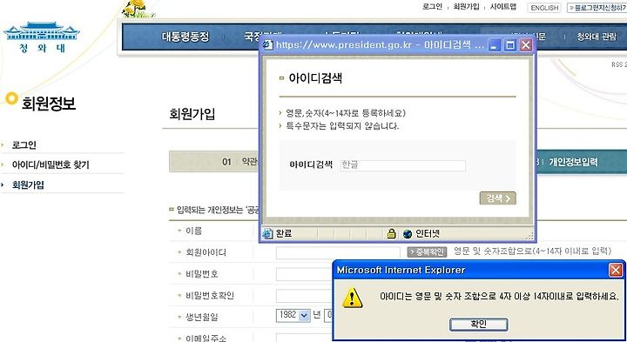This screenshot has width=627, height=342.
Task: Open the 1982 birth year dropdown
Action: coord(293,315)
